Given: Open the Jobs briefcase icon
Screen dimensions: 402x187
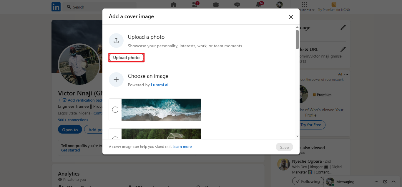Looking at the screenshot, I should tap(216, 4).
